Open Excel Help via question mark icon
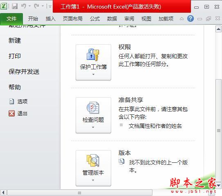The height and width of the screenshot is (196, 222). tap(191, 18)
